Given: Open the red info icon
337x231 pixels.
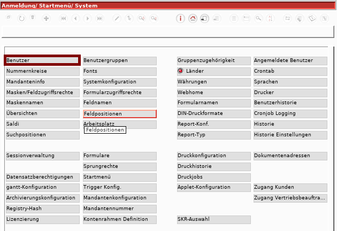Looking at the screenshot, I should coord(180,19).
